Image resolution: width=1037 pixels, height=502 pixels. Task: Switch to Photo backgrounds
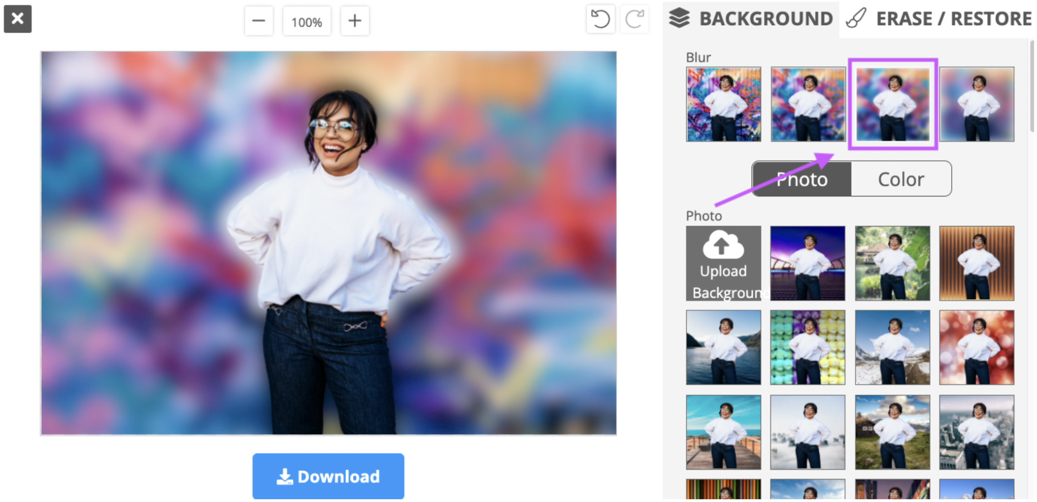[802, 179]
